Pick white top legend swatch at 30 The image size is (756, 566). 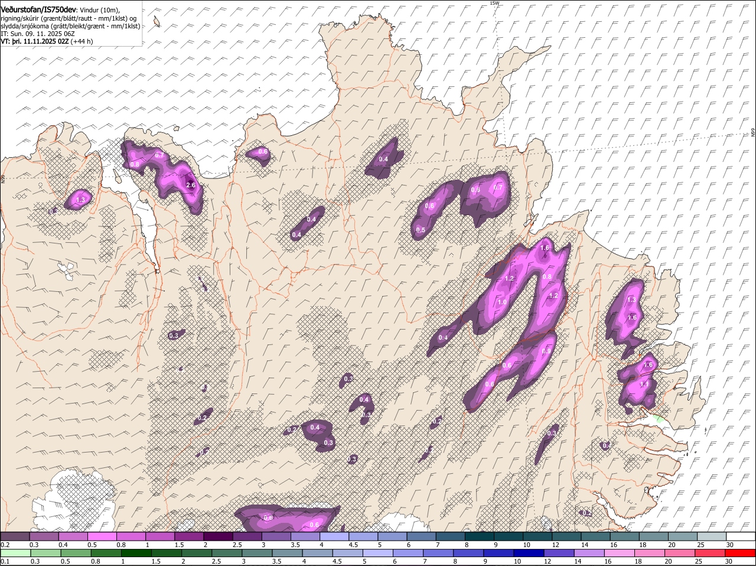741,536
